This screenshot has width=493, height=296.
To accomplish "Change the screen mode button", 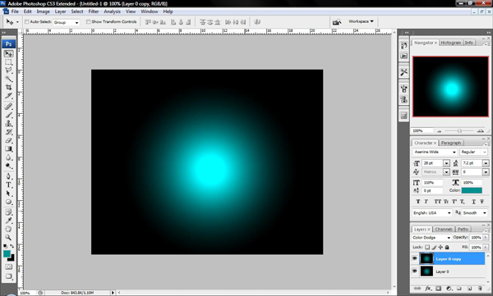I will 8,276.
